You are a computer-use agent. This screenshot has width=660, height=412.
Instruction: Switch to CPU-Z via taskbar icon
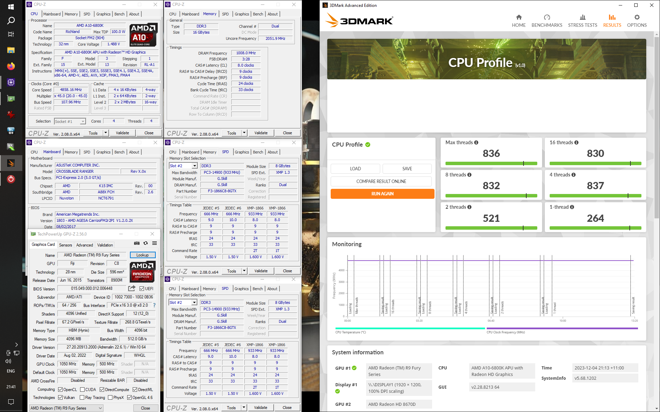11,82
